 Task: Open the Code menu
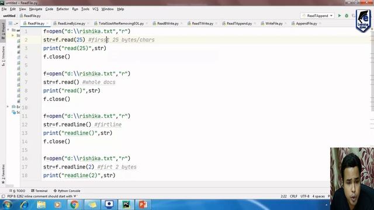(49, 9)
